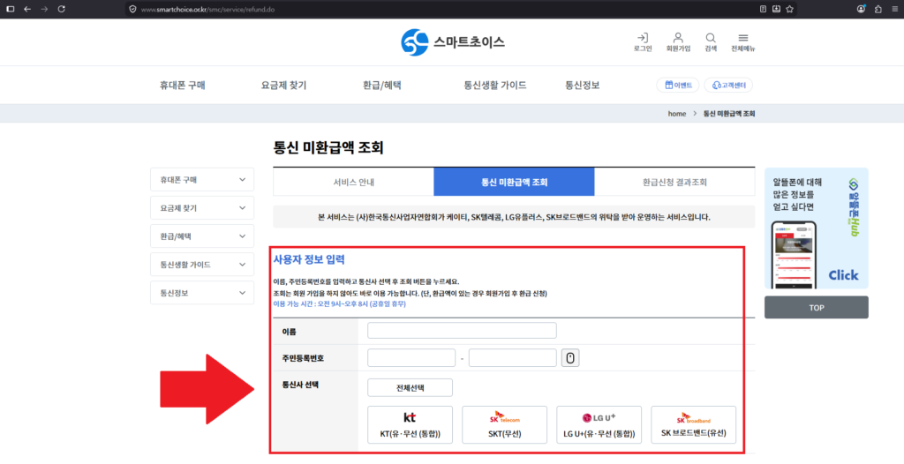The width and height of the screenshot is (904, 464).
Task: Click the 이벤트 button
Action: tap(678, 86)
